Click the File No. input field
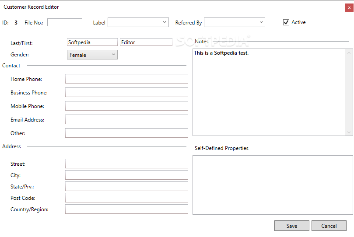Image resolution: width=354 pixels, height=237 pixels. click(65, 22)
